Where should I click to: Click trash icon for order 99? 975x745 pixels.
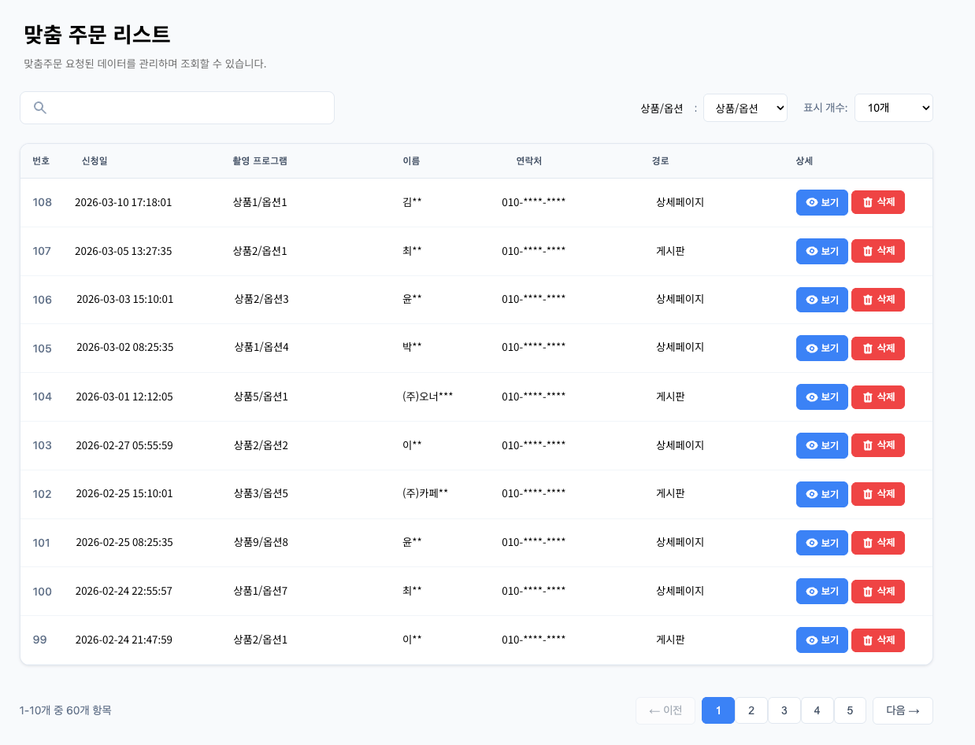[x=868, y=640]
